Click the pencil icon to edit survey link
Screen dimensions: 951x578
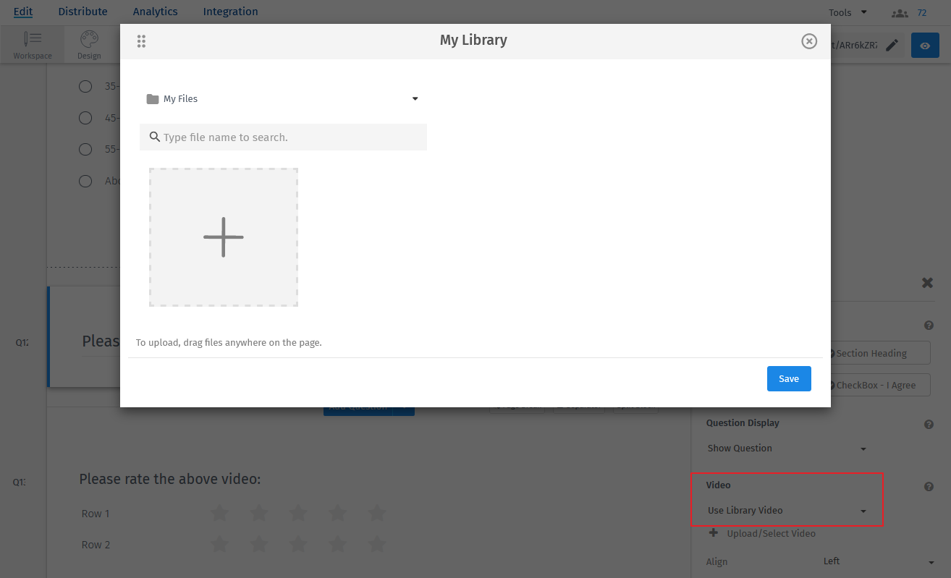892,44
